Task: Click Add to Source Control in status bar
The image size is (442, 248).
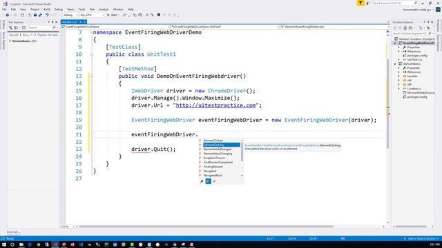Action: tap(421, 239)
